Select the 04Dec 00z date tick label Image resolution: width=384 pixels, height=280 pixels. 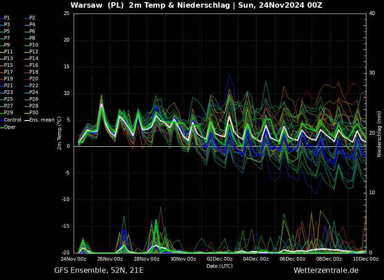point(256,259)
